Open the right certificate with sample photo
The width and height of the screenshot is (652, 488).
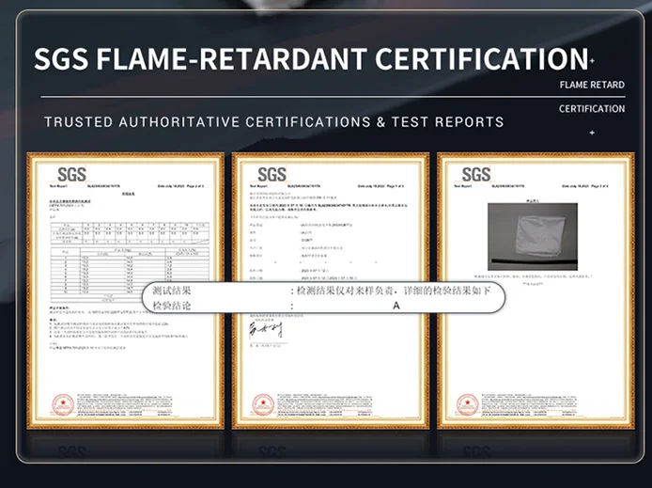click(536, 291)
